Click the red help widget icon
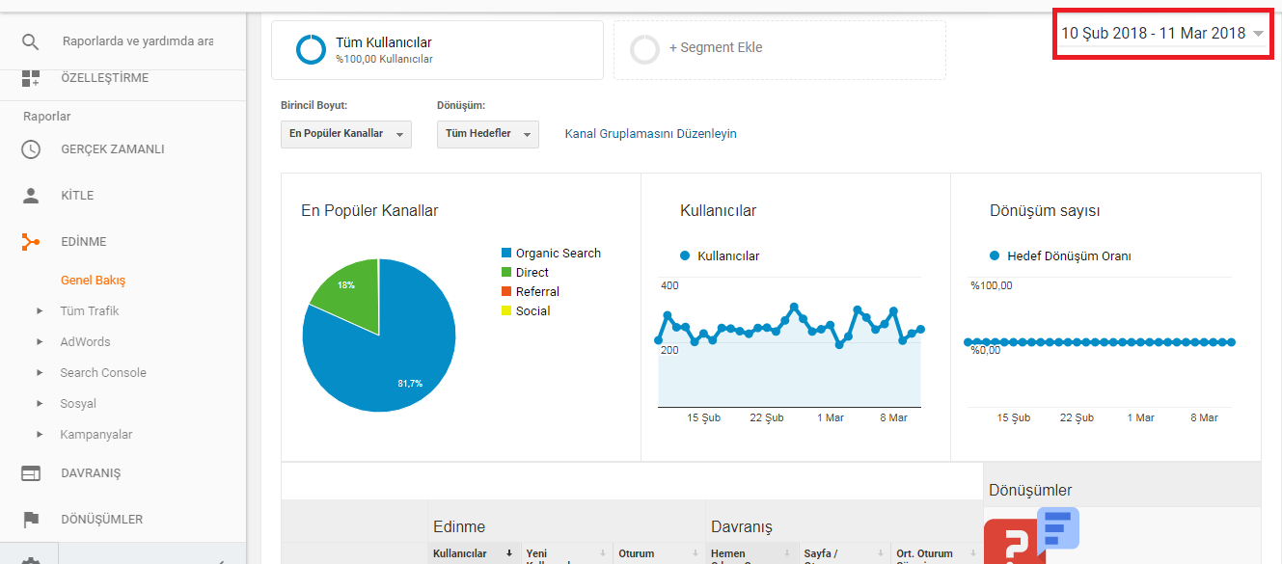Screen dimensions: 1282x564 click(1015, 542)
